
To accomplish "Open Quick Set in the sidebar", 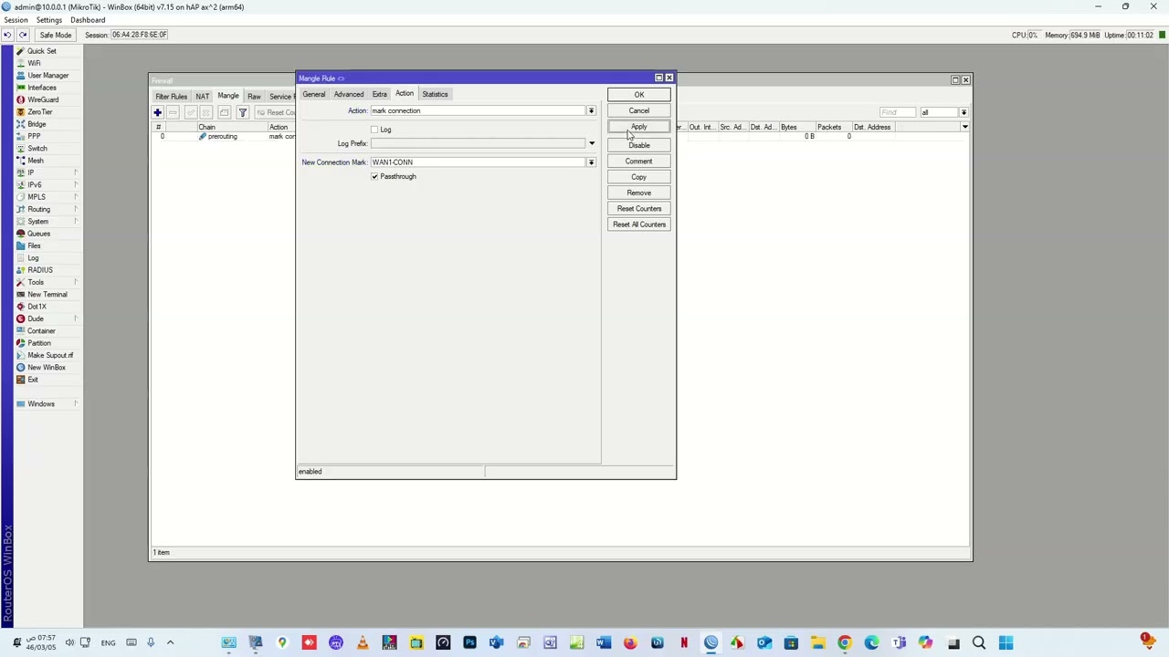I will coord(41,51).
